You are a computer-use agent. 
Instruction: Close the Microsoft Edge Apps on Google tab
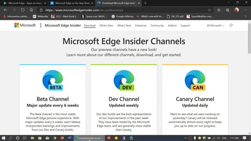coord(45,3)
